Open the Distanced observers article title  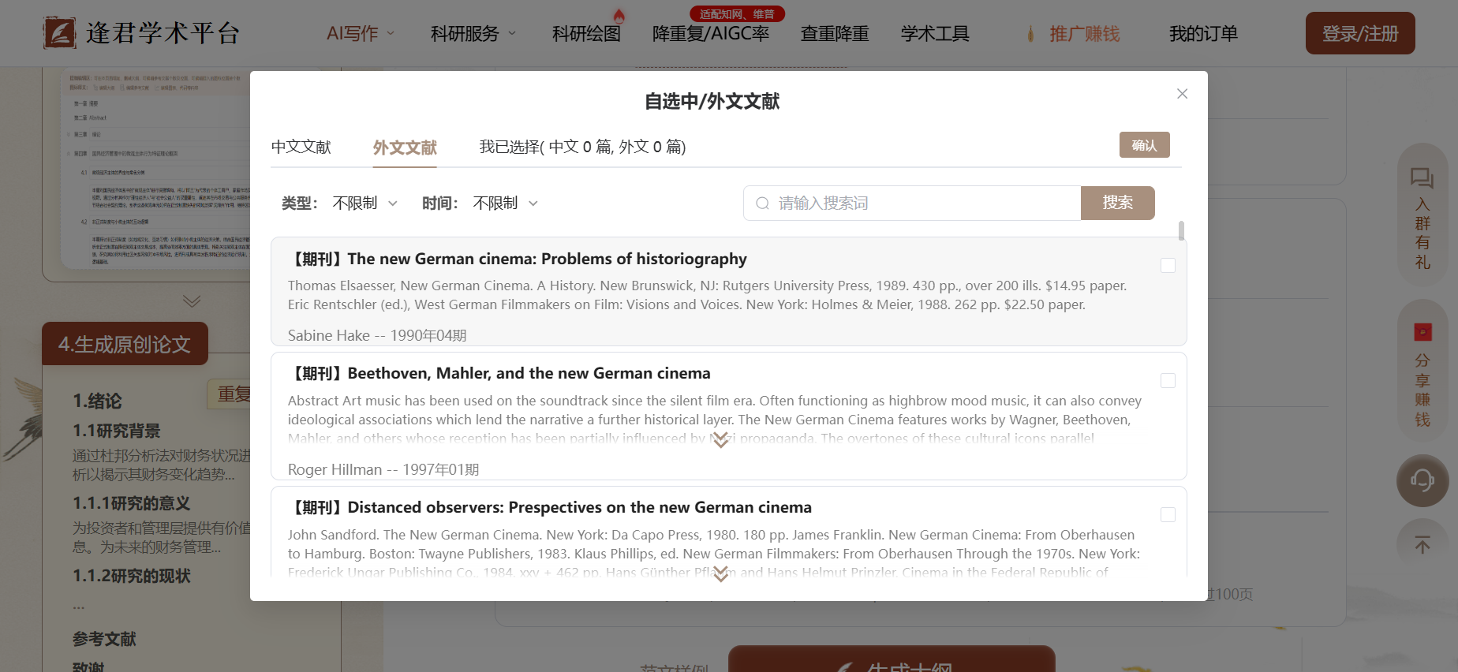coord(550,507)
